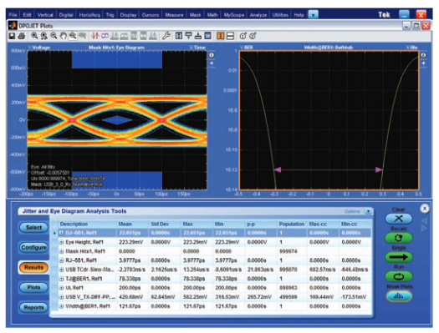Click the Clear results button
Viewport: 439px width, 333px height.
point(399,219)
